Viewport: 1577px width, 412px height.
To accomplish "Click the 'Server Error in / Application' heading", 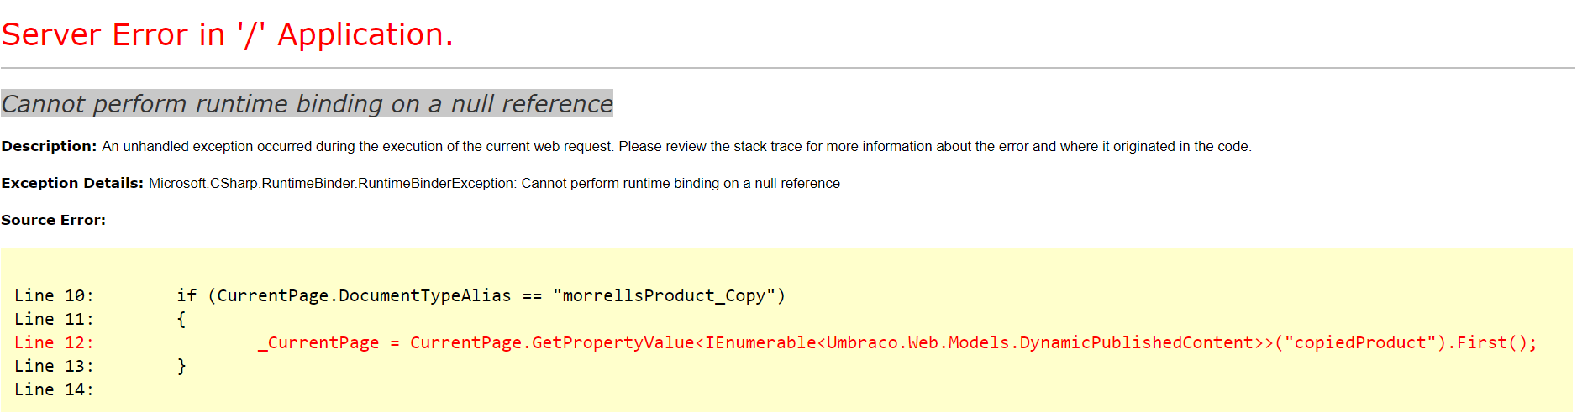I will coord(227,35).
